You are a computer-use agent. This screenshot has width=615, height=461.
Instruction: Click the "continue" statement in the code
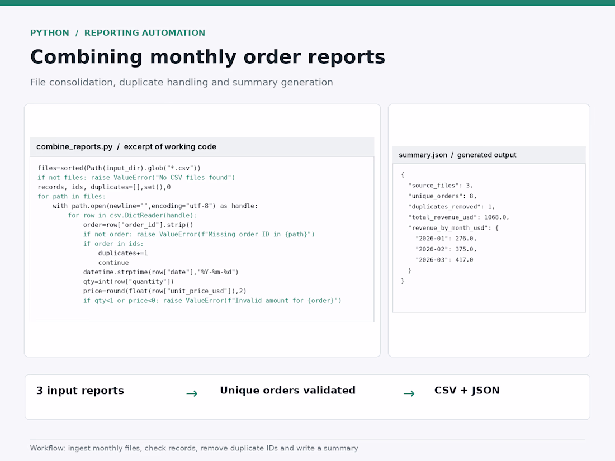pos(113,263)
